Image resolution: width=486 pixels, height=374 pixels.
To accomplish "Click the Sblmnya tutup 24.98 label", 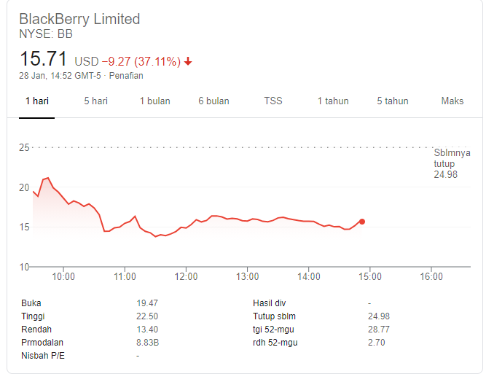I will pos(452,164).
